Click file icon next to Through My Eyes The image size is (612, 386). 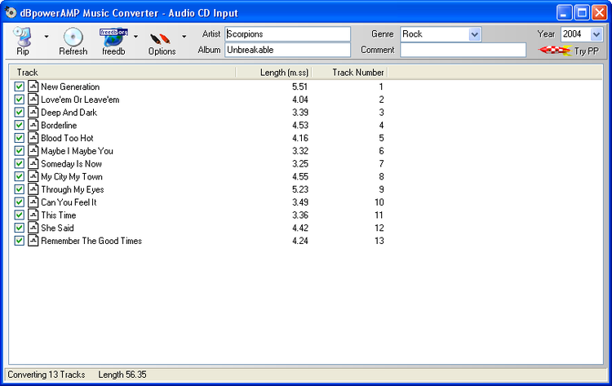click(33, 189)
